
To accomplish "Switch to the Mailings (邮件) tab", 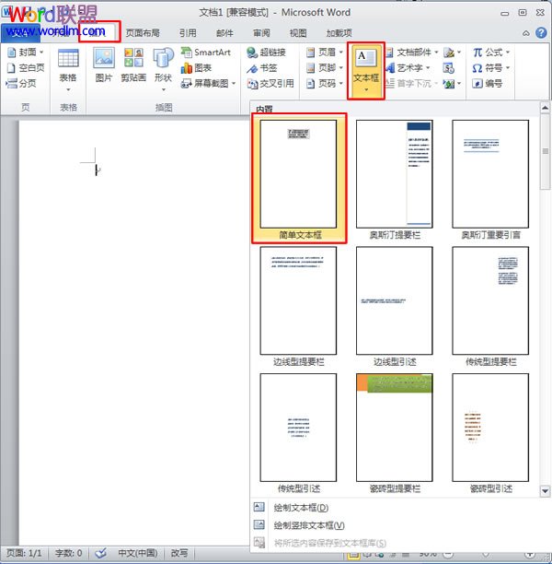I will pos(224,33).
